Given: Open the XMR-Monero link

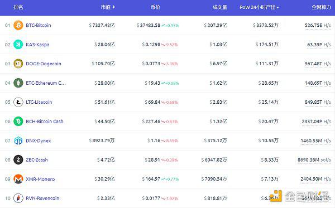Looking at the screenshot, I should click(40, 179).
